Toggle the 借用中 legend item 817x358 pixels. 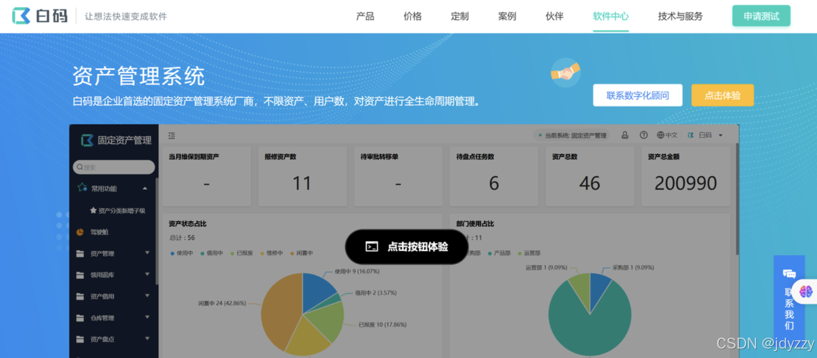pyautogui.click(x=212, y=253)
